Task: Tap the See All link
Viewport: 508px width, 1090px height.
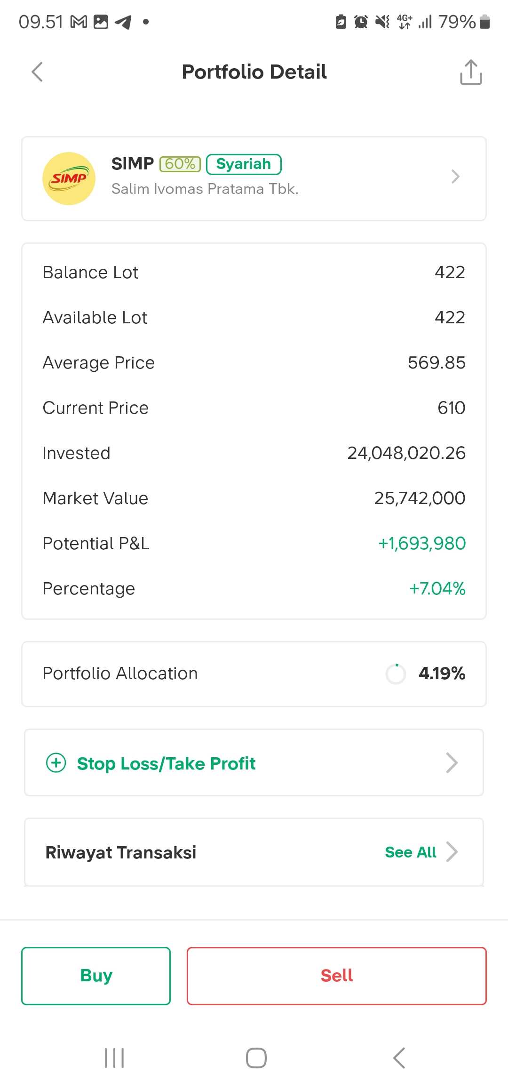Action: tap(410, 852)
